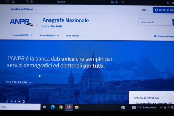
Task: Focus the taskbar Cerca search box
Action: tap(20, 107)
